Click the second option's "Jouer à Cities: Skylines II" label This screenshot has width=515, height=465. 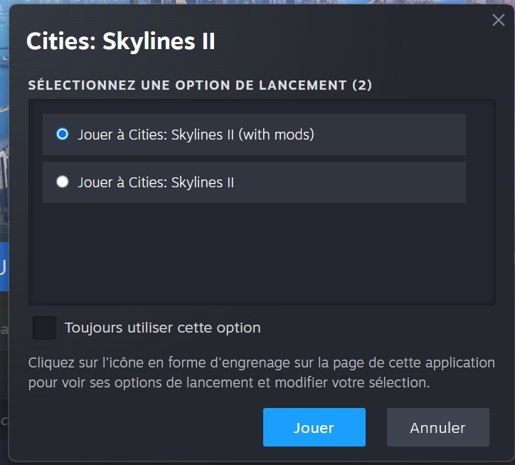(x=156, y=183)
